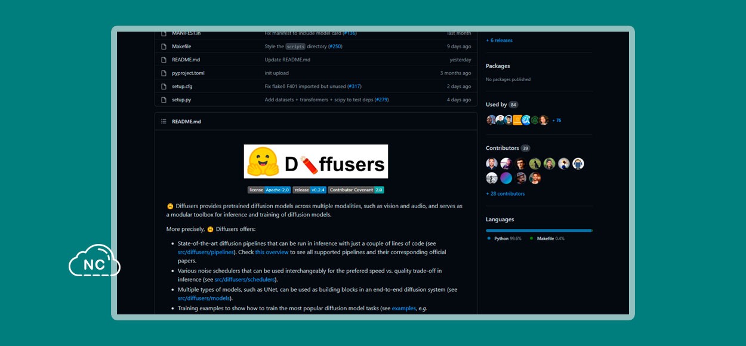Click the Makefile language entry
Screen dimensions: 746x346
point(547,239)
